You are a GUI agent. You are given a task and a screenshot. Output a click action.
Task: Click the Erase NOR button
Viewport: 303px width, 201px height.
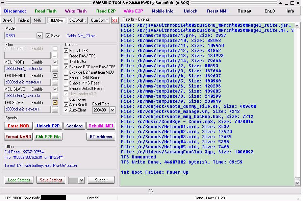[x=18, y=126]
